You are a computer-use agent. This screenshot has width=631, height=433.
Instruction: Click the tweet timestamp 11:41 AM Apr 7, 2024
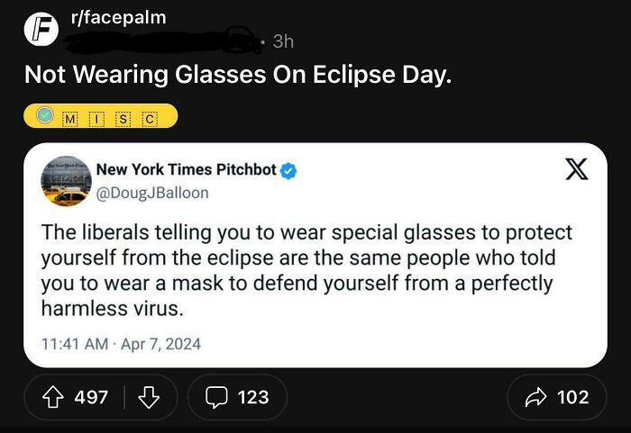[121, 343]
